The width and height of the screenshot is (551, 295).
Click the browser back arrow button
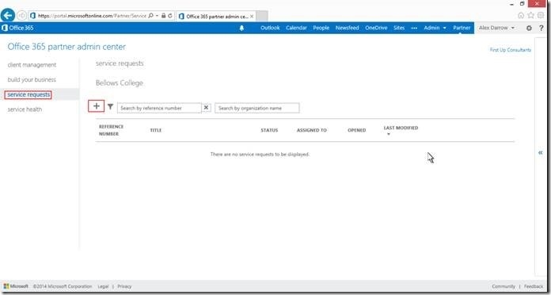click(x=8, y=16)
